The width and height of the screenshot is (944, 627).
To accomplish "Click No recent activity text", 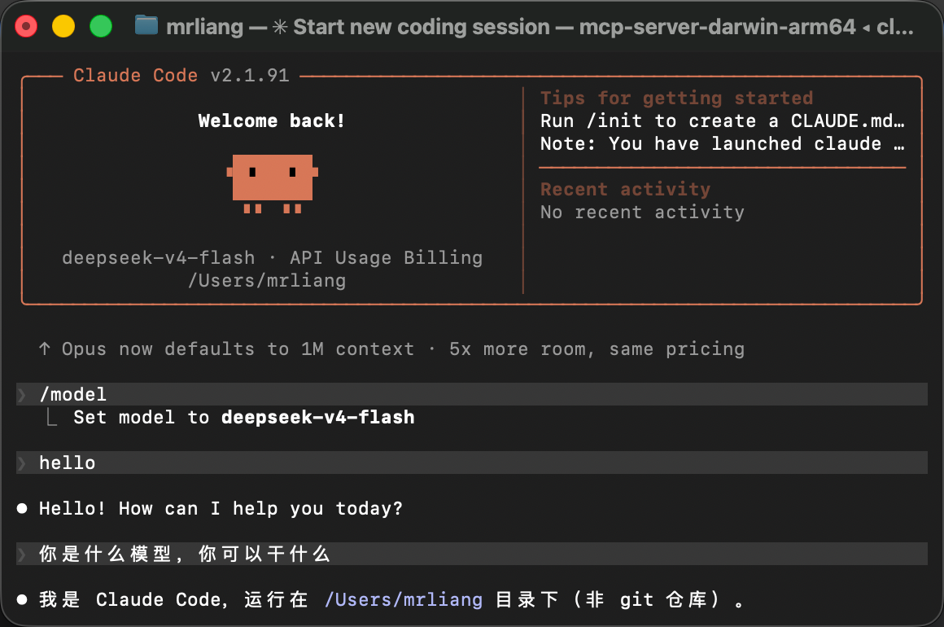I will pyautogui.click(x=642, y=212).
